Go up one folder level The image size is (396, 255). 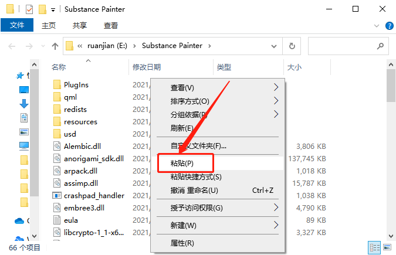tap(55, 46)
